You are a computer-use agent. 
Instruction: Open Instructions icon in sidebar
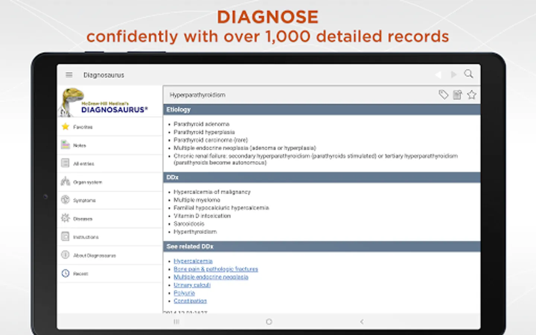click(66, 236)
